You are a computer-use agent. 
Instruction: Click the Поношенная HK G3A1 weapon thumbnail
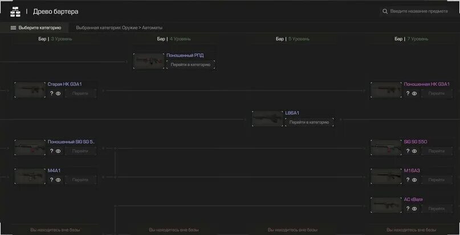(x=386, y=90)
